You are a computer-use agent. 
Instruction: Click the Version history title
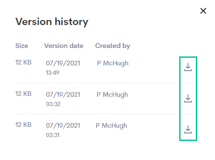(52, 22)
